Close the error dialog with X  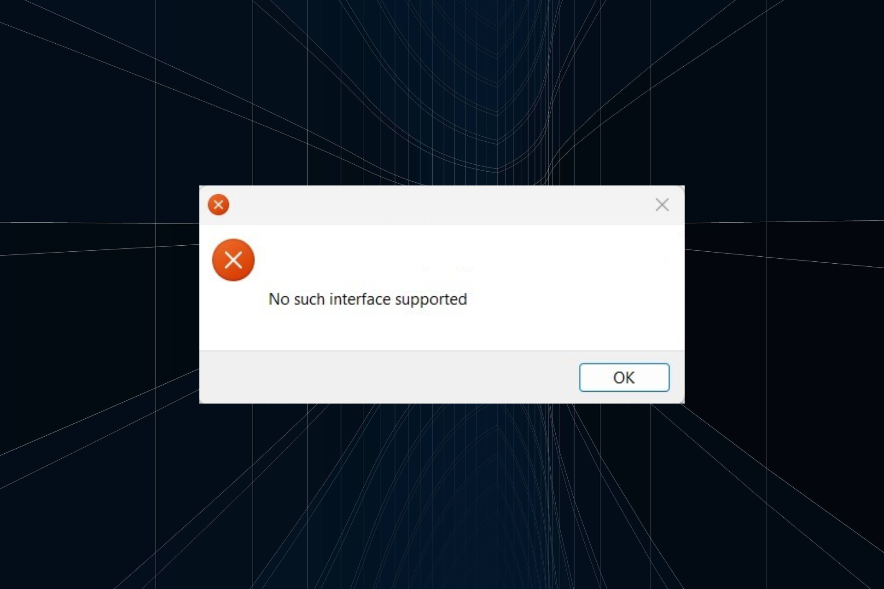[x=663, y=204]
